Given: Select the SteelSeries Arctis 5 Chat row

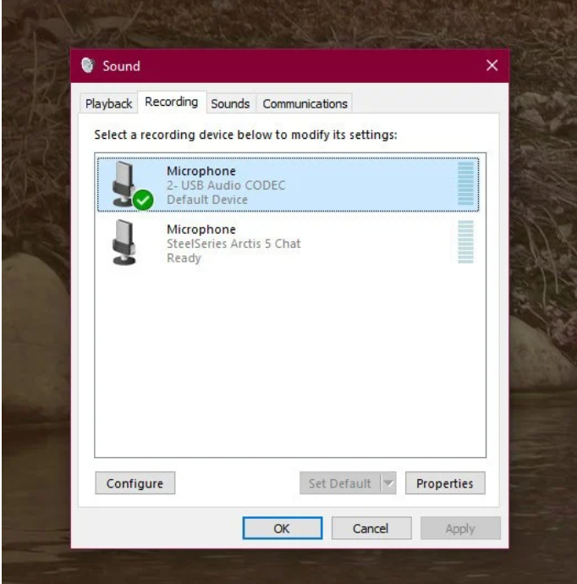Looking at the screenshot, I should [288, 243].
